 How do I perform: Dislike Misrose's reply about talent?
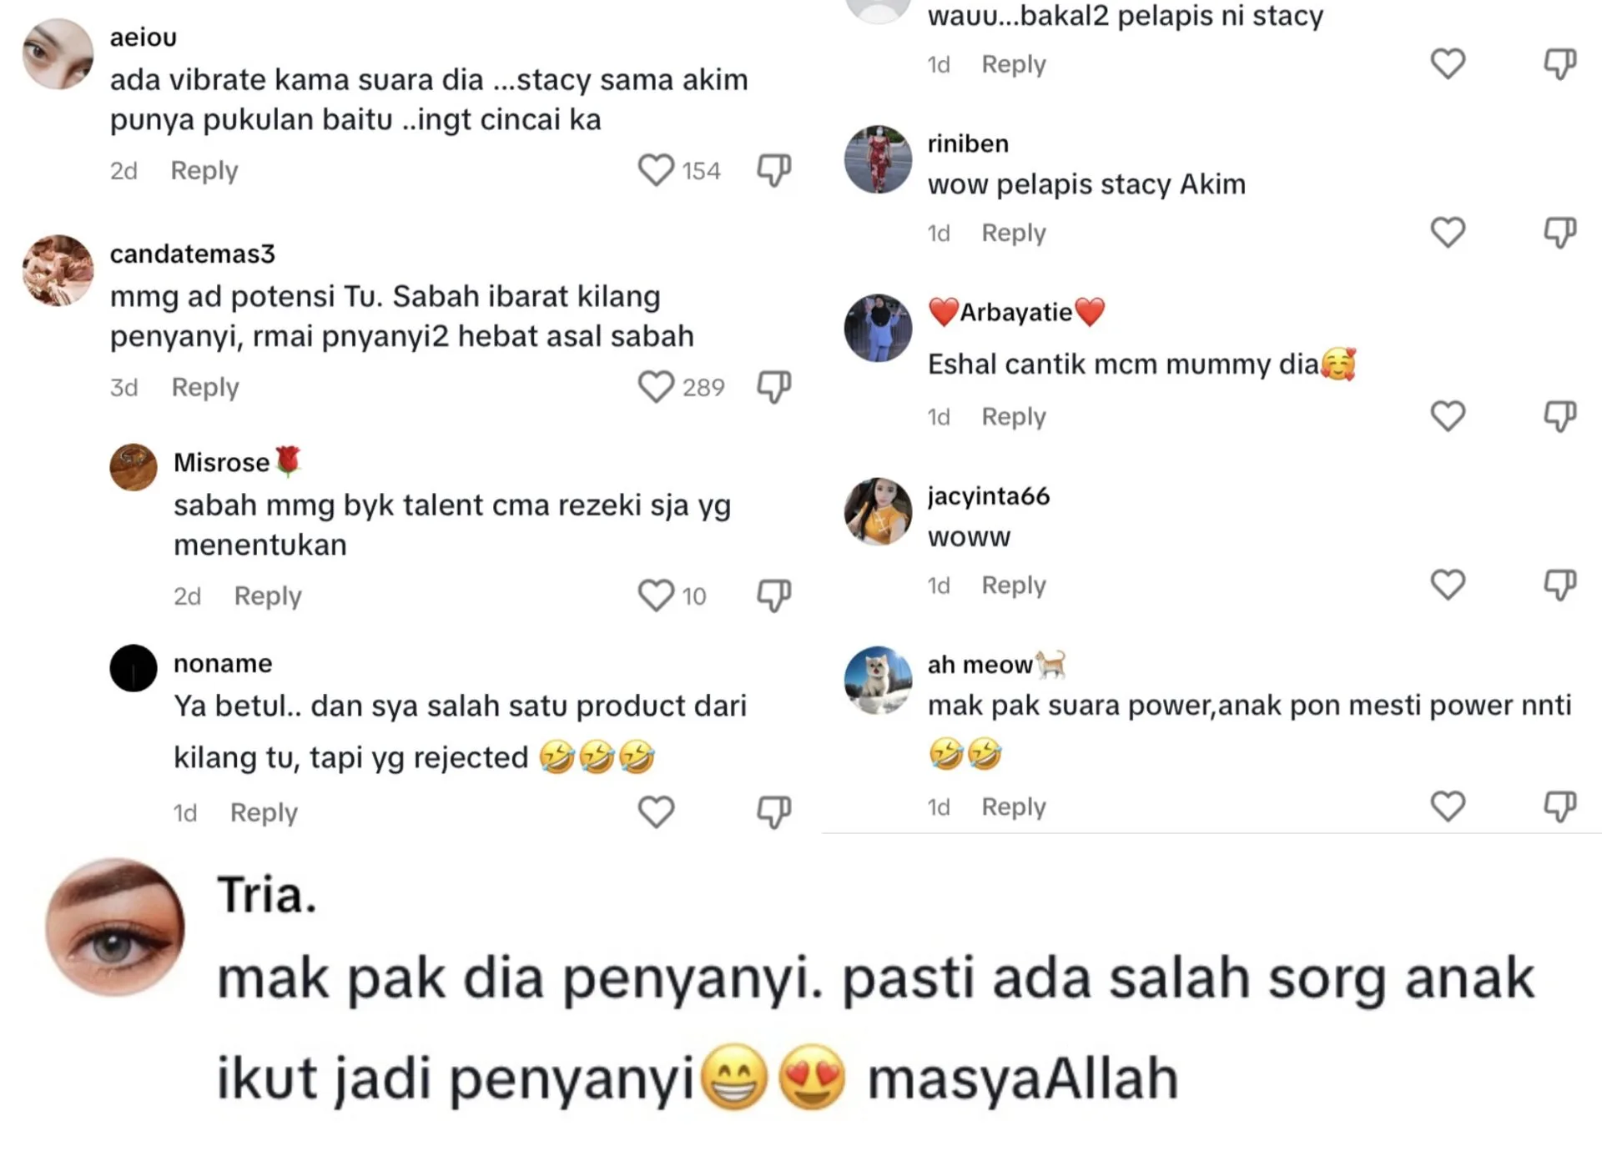click(x=773, y=596)
